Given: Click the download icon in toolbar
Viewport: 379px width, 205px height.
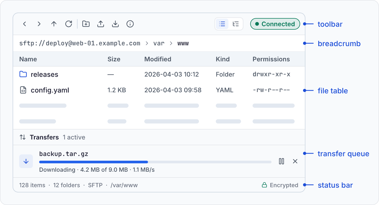Looking at the screenshot, I should [x=115, y=24].
